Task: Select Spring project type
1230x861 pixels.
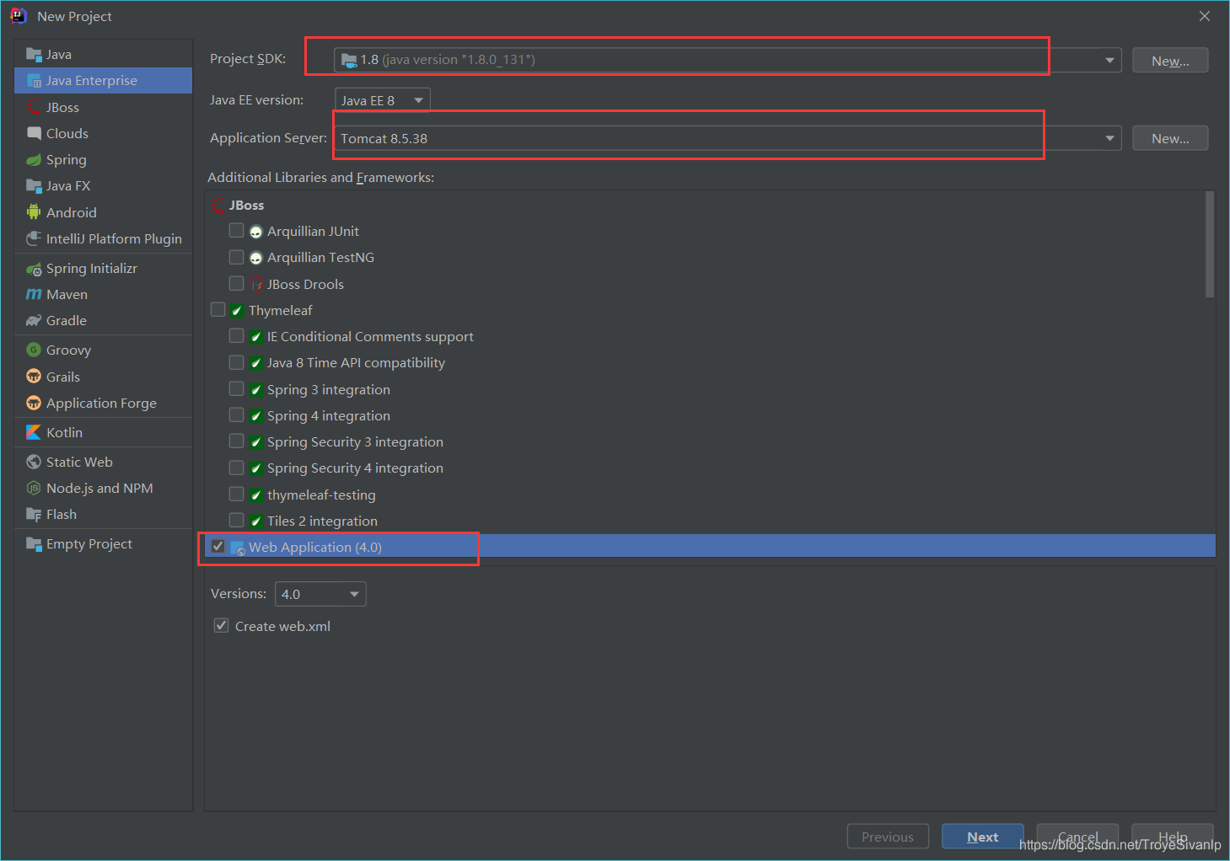Action: coord(103,160)
